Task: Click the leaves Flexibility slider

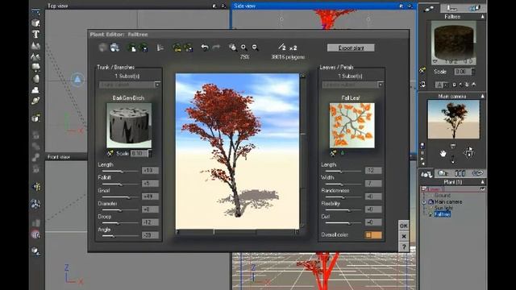Action: [343, 210]
